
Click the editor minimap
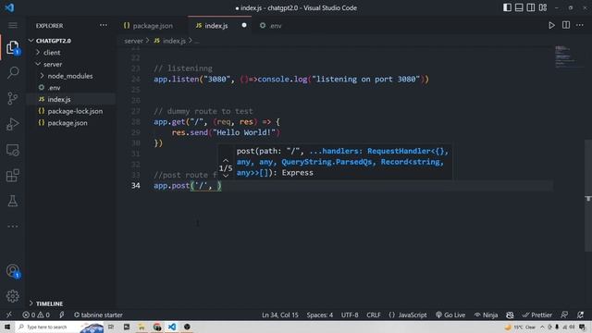[568, 56]
